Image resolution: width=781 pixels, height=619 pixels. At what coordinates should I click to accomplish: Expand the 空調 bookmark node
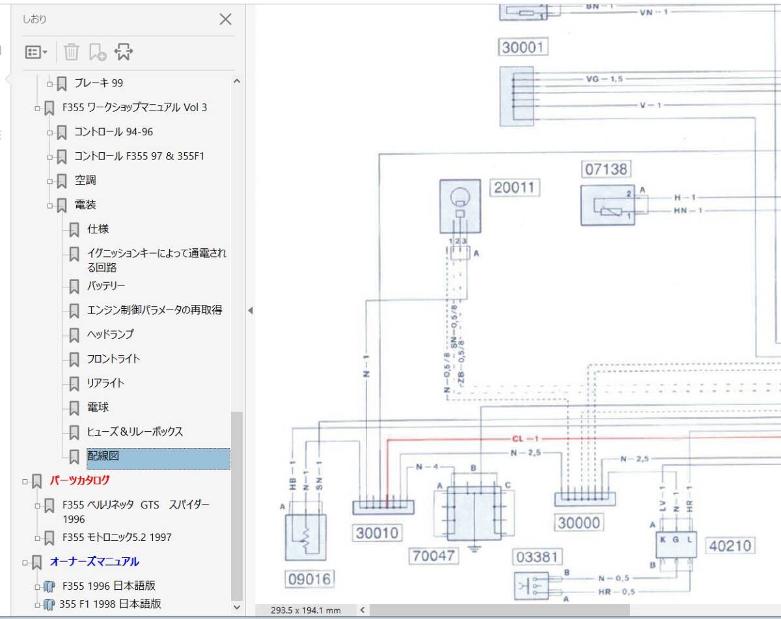(50, 181)
